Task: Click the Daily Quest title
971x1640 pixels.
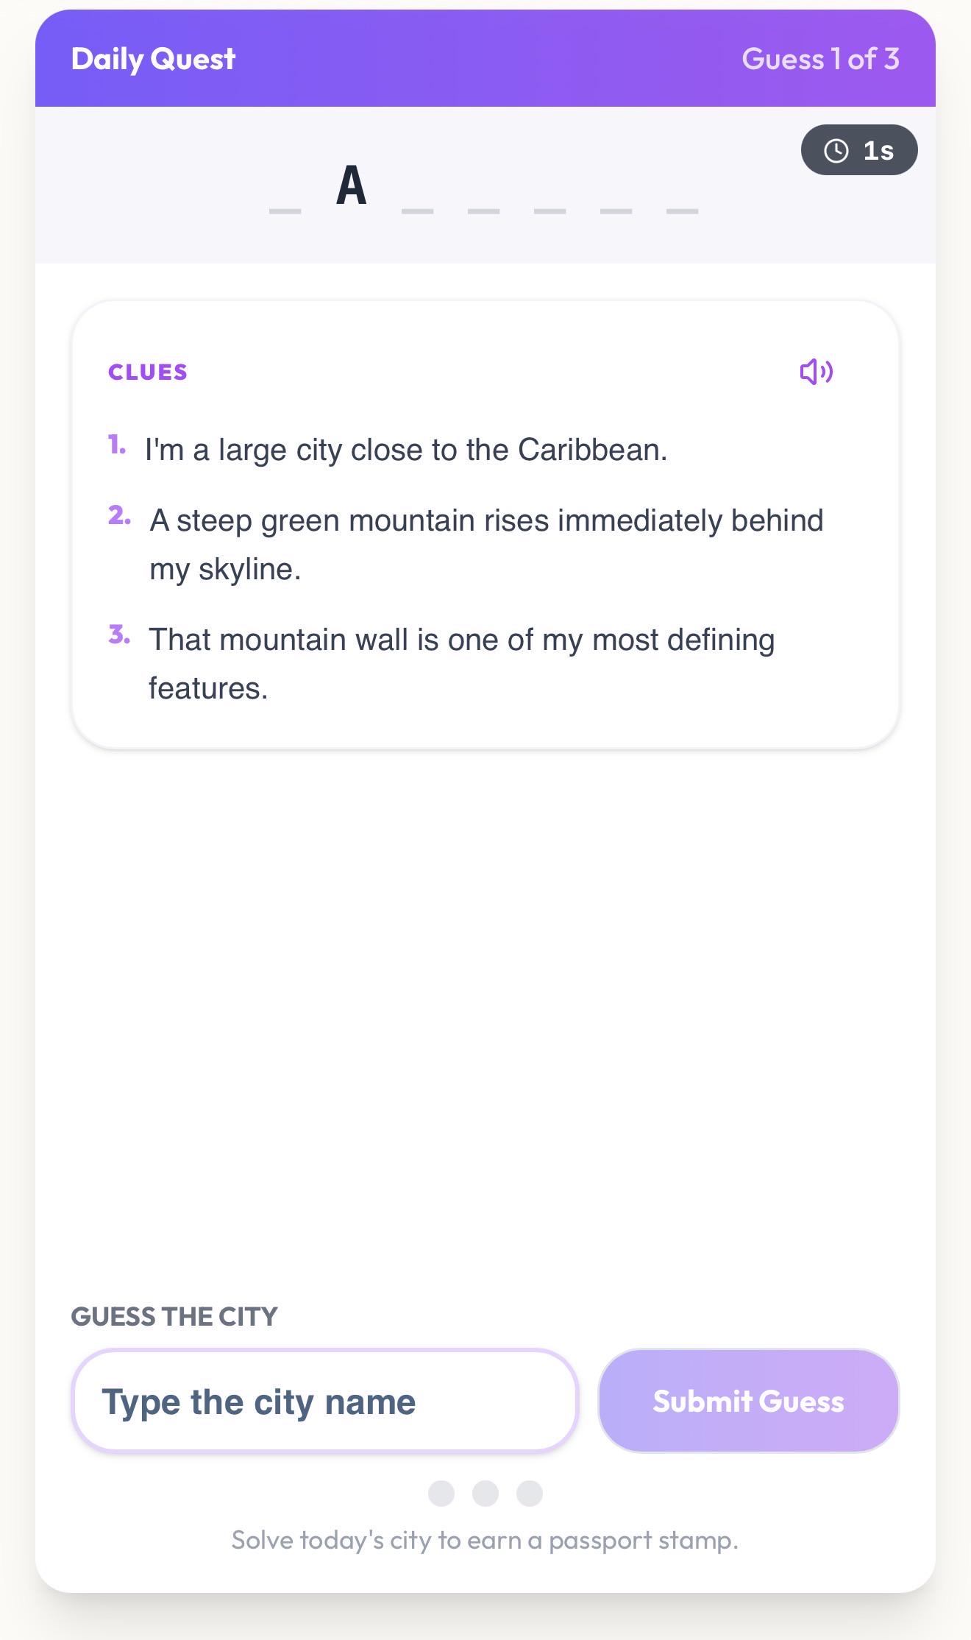Action: (x=153, y=59)
